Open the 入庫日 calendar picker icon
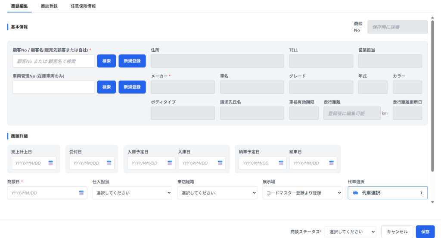The width and height of the screenshot is (441, 238). (x=220, y=163)
